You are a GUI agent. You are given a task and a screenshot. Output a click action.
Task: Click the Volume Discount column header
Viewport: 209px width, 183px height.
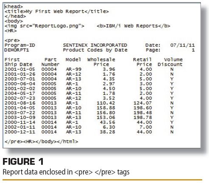click(x=170, y=62)
